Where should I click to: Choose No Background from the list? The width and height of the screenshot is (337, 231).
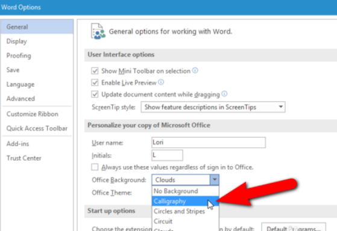pos(185,191)
